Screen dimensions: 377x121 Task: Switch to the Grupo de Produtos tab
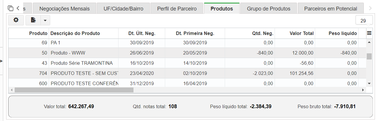[x=269, y=8]
